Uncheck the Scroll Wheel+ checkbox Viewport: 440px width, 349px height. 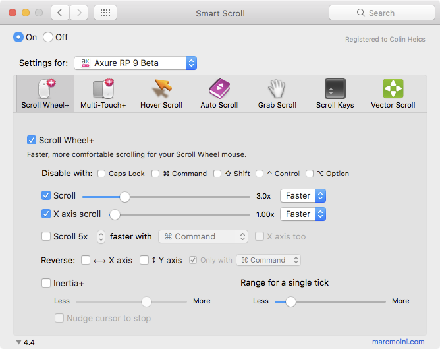[x=32, y=140]
